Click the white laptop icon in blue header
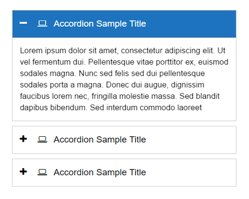The height and width of the screenshot is (199, 249). point(42,23)
